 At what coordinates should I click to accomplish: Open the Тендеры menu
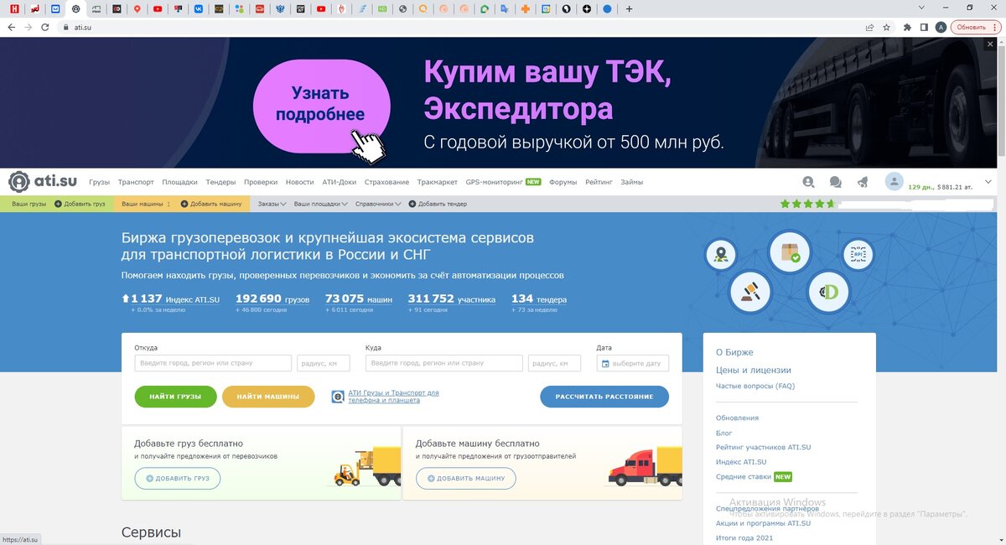point(220,182)
